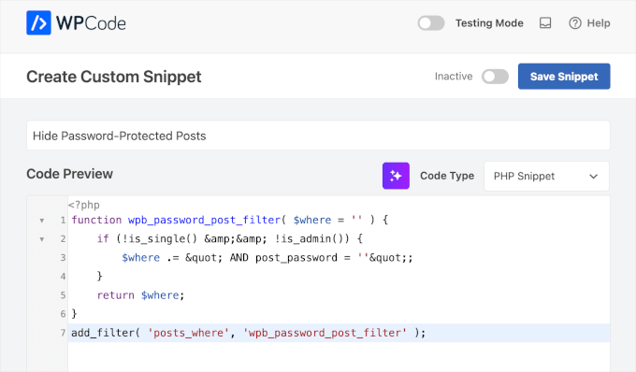Click the snippet title input field
Image resolution: width=636 pixels, height=372 pixels.
click(x=318, y=136)
